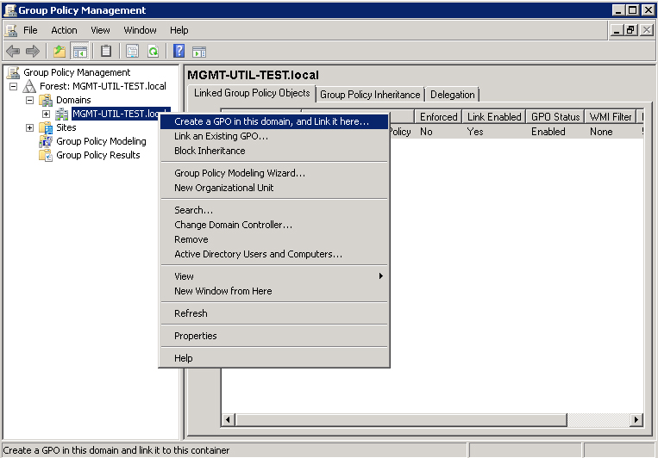Viewport: 658px width, 458px height.
Task: Click the blue Help question mark icon
Action: pyautogui.click(x=179, y=51)
